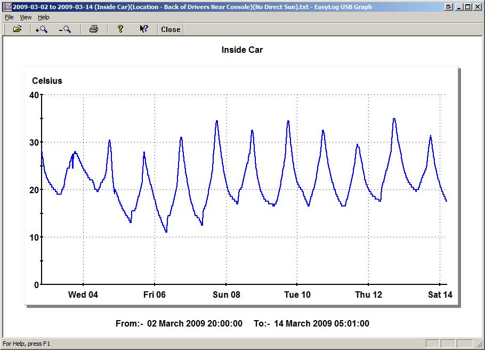Click the Close toolbar button
This screenshot has height=350, width=485.
click(x=171, y=29)
